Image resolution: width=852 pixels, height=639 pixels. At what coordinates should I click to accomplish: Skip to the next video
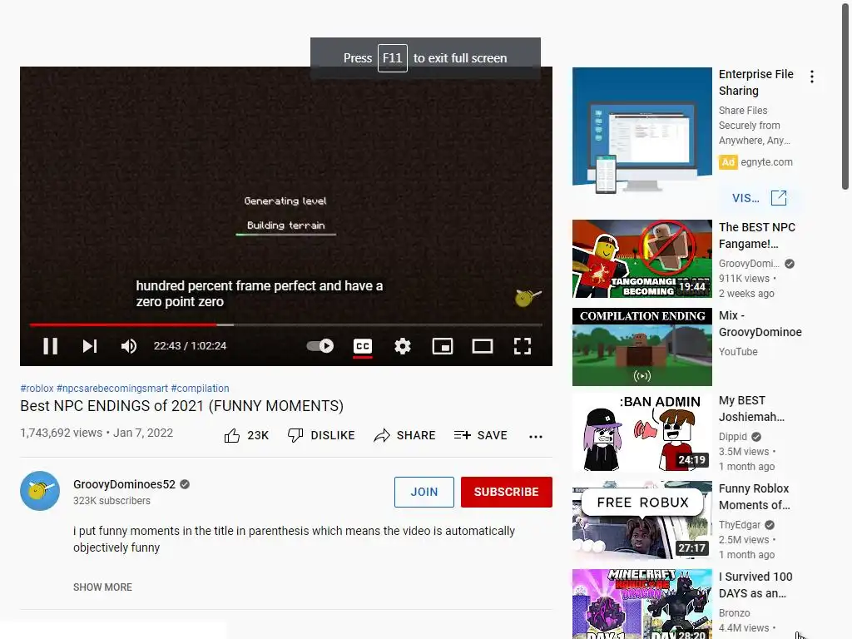point(90,346)
